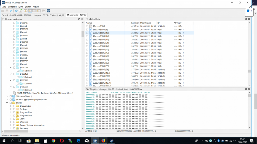
Task: Toggle the \$MetaData header select-all checkbox
Action: 87,19
